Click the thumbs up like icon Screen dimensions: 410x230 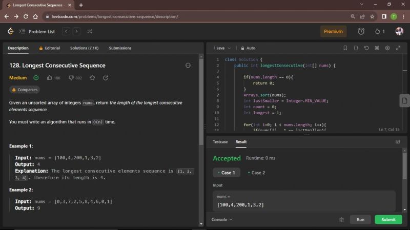pos(49,78)
